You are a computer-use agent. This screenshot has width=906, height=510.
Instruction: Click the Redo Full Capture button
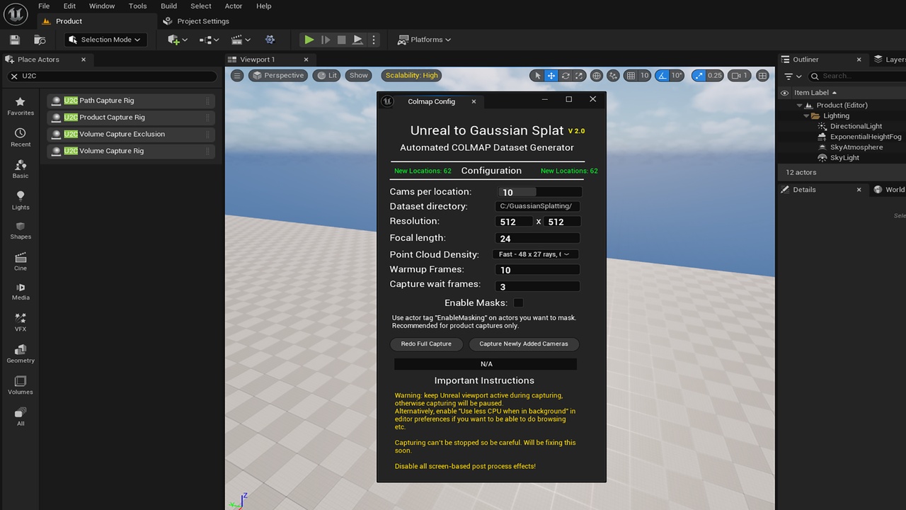point(426,344)
